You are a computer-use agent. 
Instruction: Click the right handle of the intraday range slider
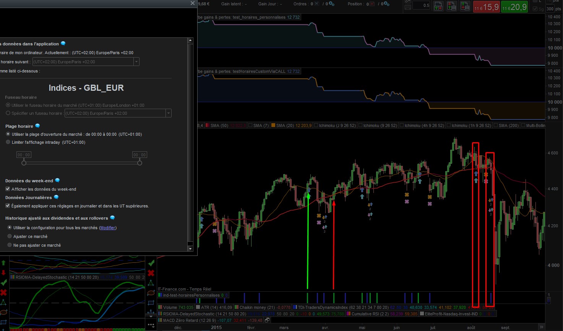pyautogui.click(x=140, y=163)
